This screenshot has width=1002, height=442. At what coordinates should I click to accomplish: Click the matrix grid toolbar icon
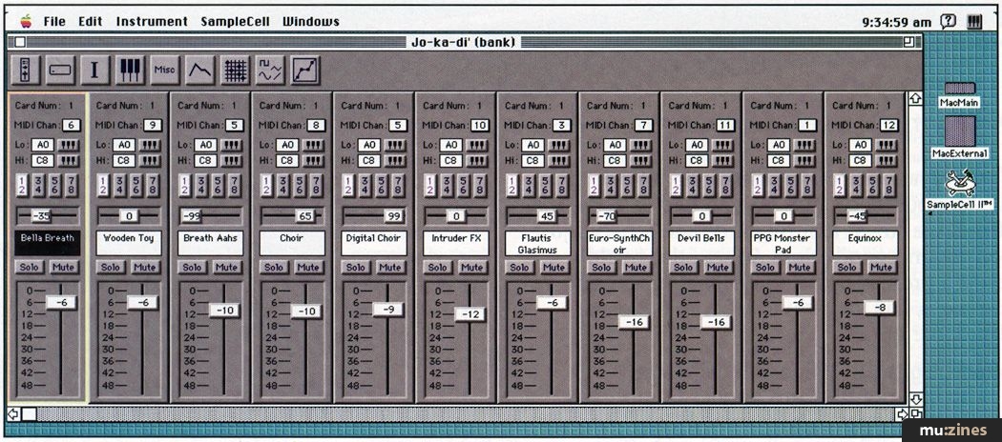click(x=235, y=69)
